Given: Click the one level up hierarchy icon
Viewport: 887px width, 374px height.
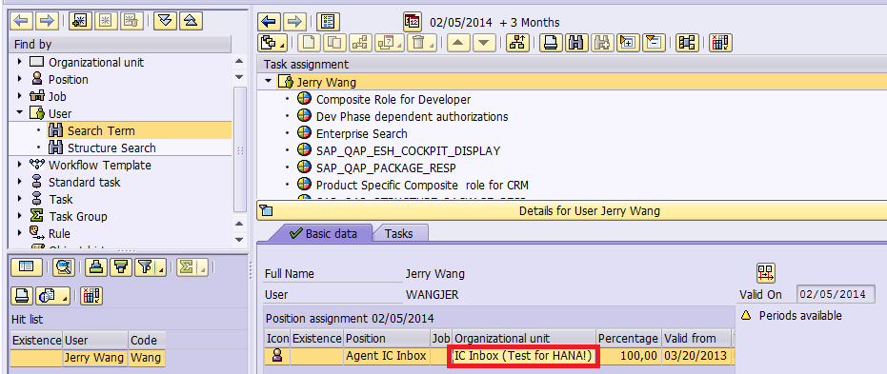Looking at the screenshot, I should pos(517,42).
